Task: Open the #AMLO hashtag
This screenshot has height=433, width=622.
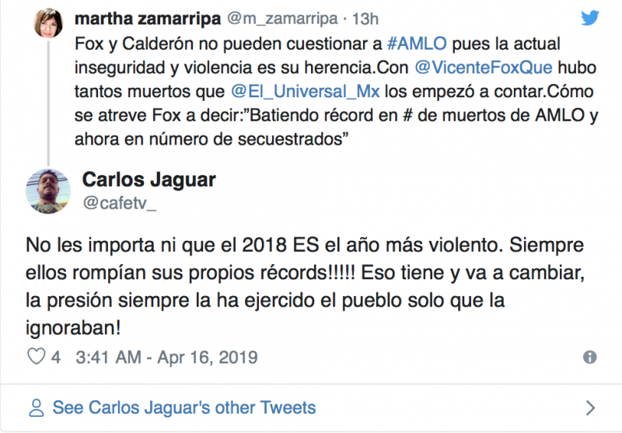Action: point(408,44)
